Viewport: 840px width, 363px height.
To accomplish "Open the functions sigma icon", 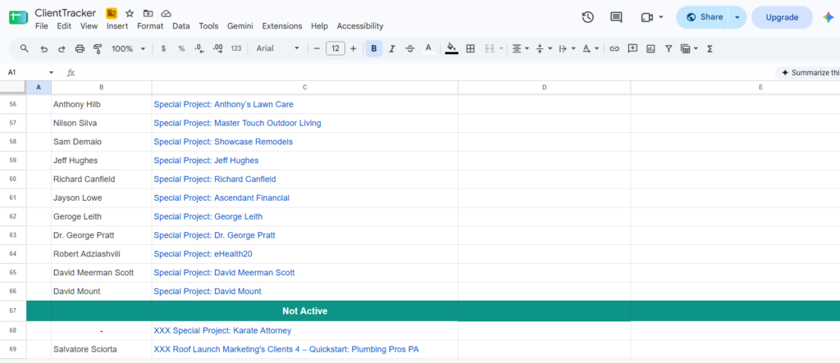I will pyautogui.click(x=710, y=48).
